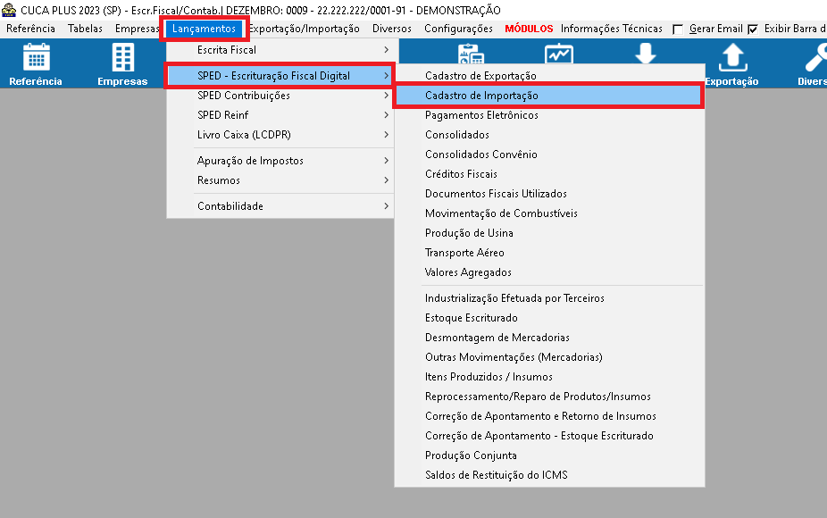Open Valores Agregados
This screenshot has width=827, height=518.
[x=549, y=272]
